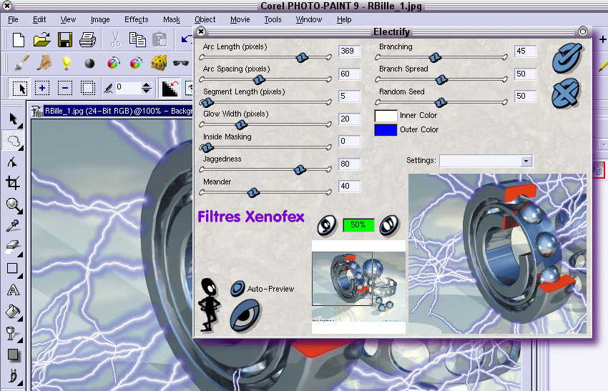Select the Rectangle shape tool

[13, 269]
